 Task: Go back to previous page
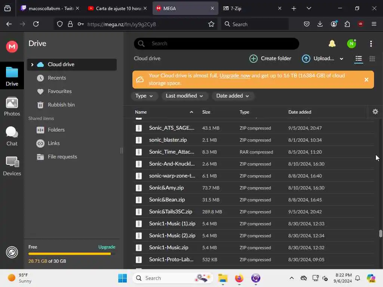point(9,24)
